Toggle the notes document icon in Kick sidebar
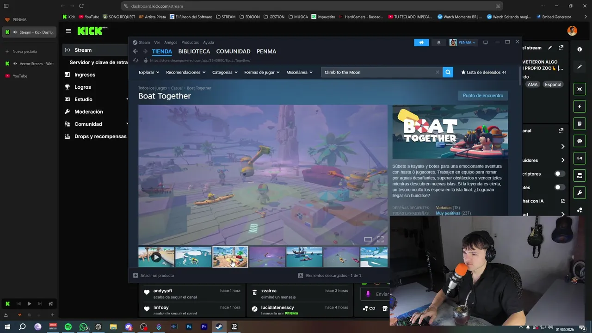Image resolution: width=592 pixels, height=333 pixels. pyautogui.click(x=580, y=124)
